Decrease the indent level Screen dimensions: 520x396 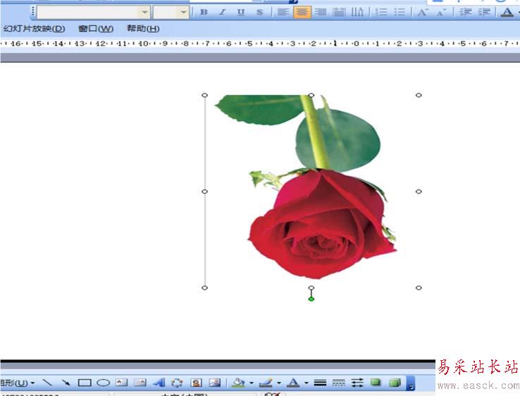click(x=465, y=12)
